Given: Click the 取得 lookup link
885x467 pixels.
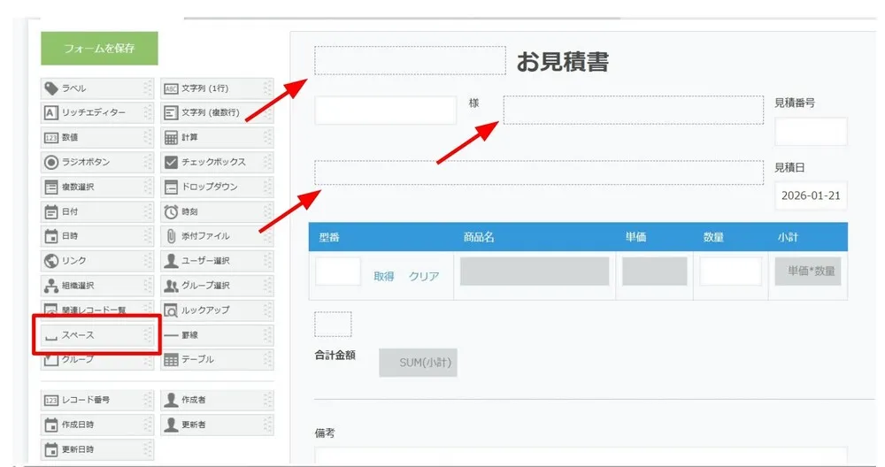Looking at the screenshot, I should point(384,276).
